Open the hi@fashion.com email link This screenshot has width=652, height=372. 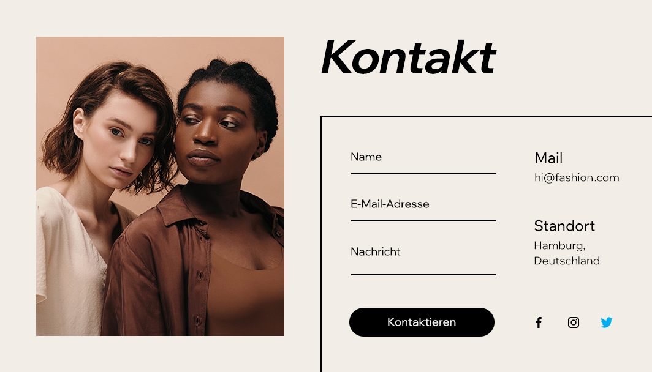pos(577,177)
